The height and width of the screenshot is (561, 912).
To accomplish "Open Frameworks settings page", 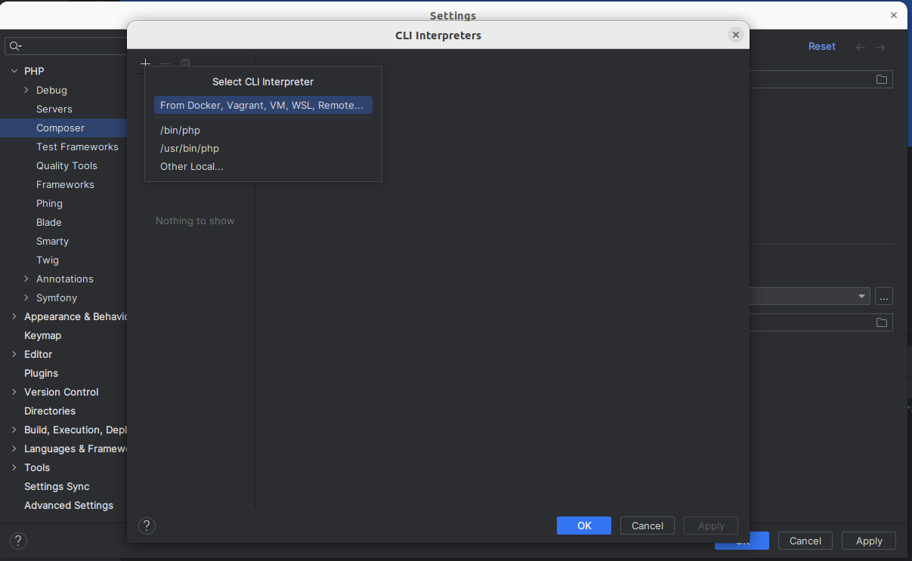I will tap(65, 184).
